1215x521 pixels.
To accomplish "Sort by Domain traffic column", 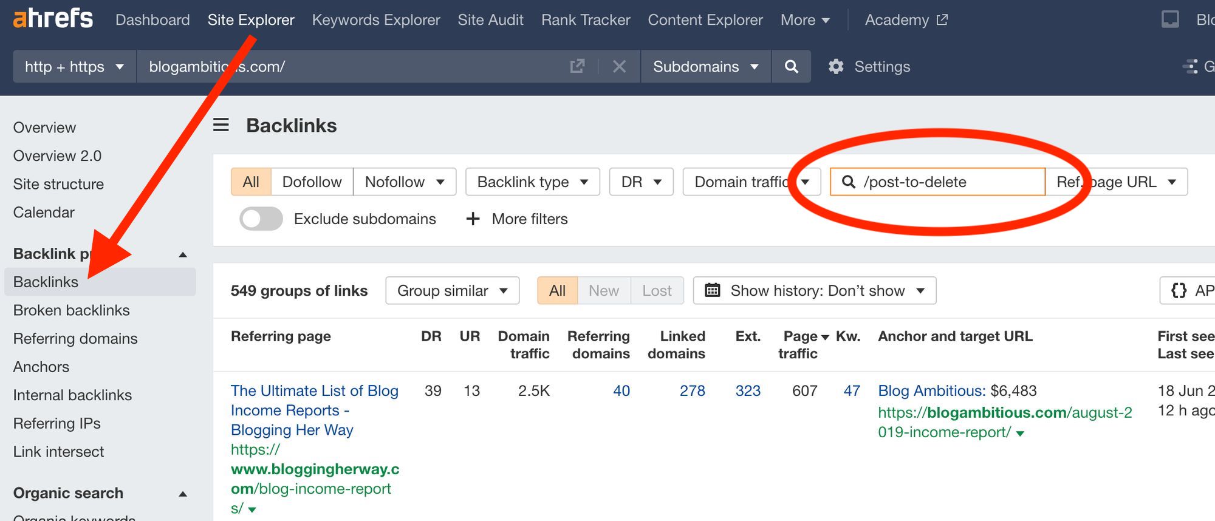I will [524, 344].
